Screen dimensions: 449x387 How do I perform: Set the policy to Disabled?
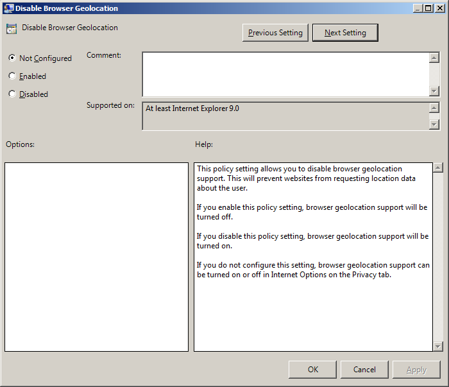coord(12,94)
